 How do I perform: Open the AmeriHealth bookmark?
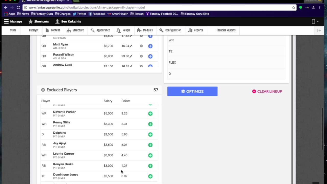tap(118, 14)
